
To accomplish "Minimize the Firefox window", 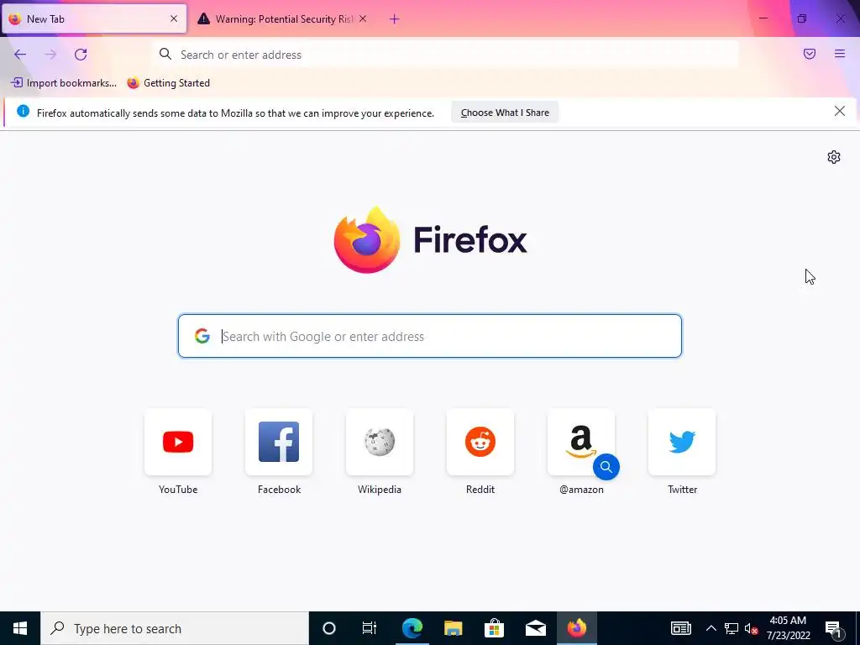I will (763, 18).
